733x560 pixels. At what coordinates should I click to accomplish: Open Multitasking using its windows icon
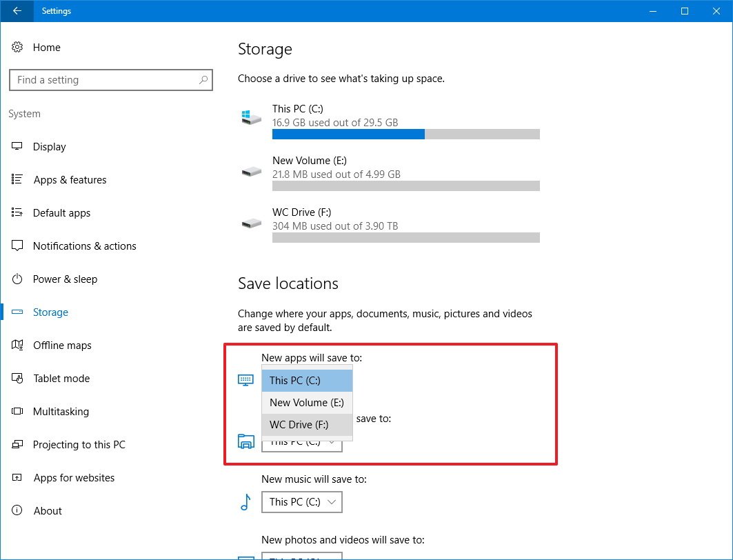click(x=19, y=411)
